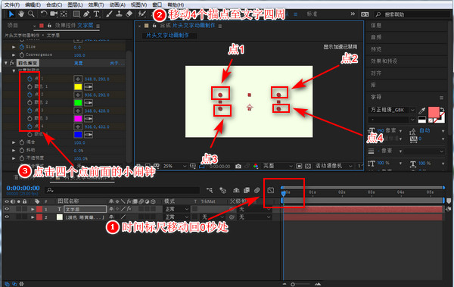
Task: Select the Clone Stamp tool
Action: [x=119, y=14]
